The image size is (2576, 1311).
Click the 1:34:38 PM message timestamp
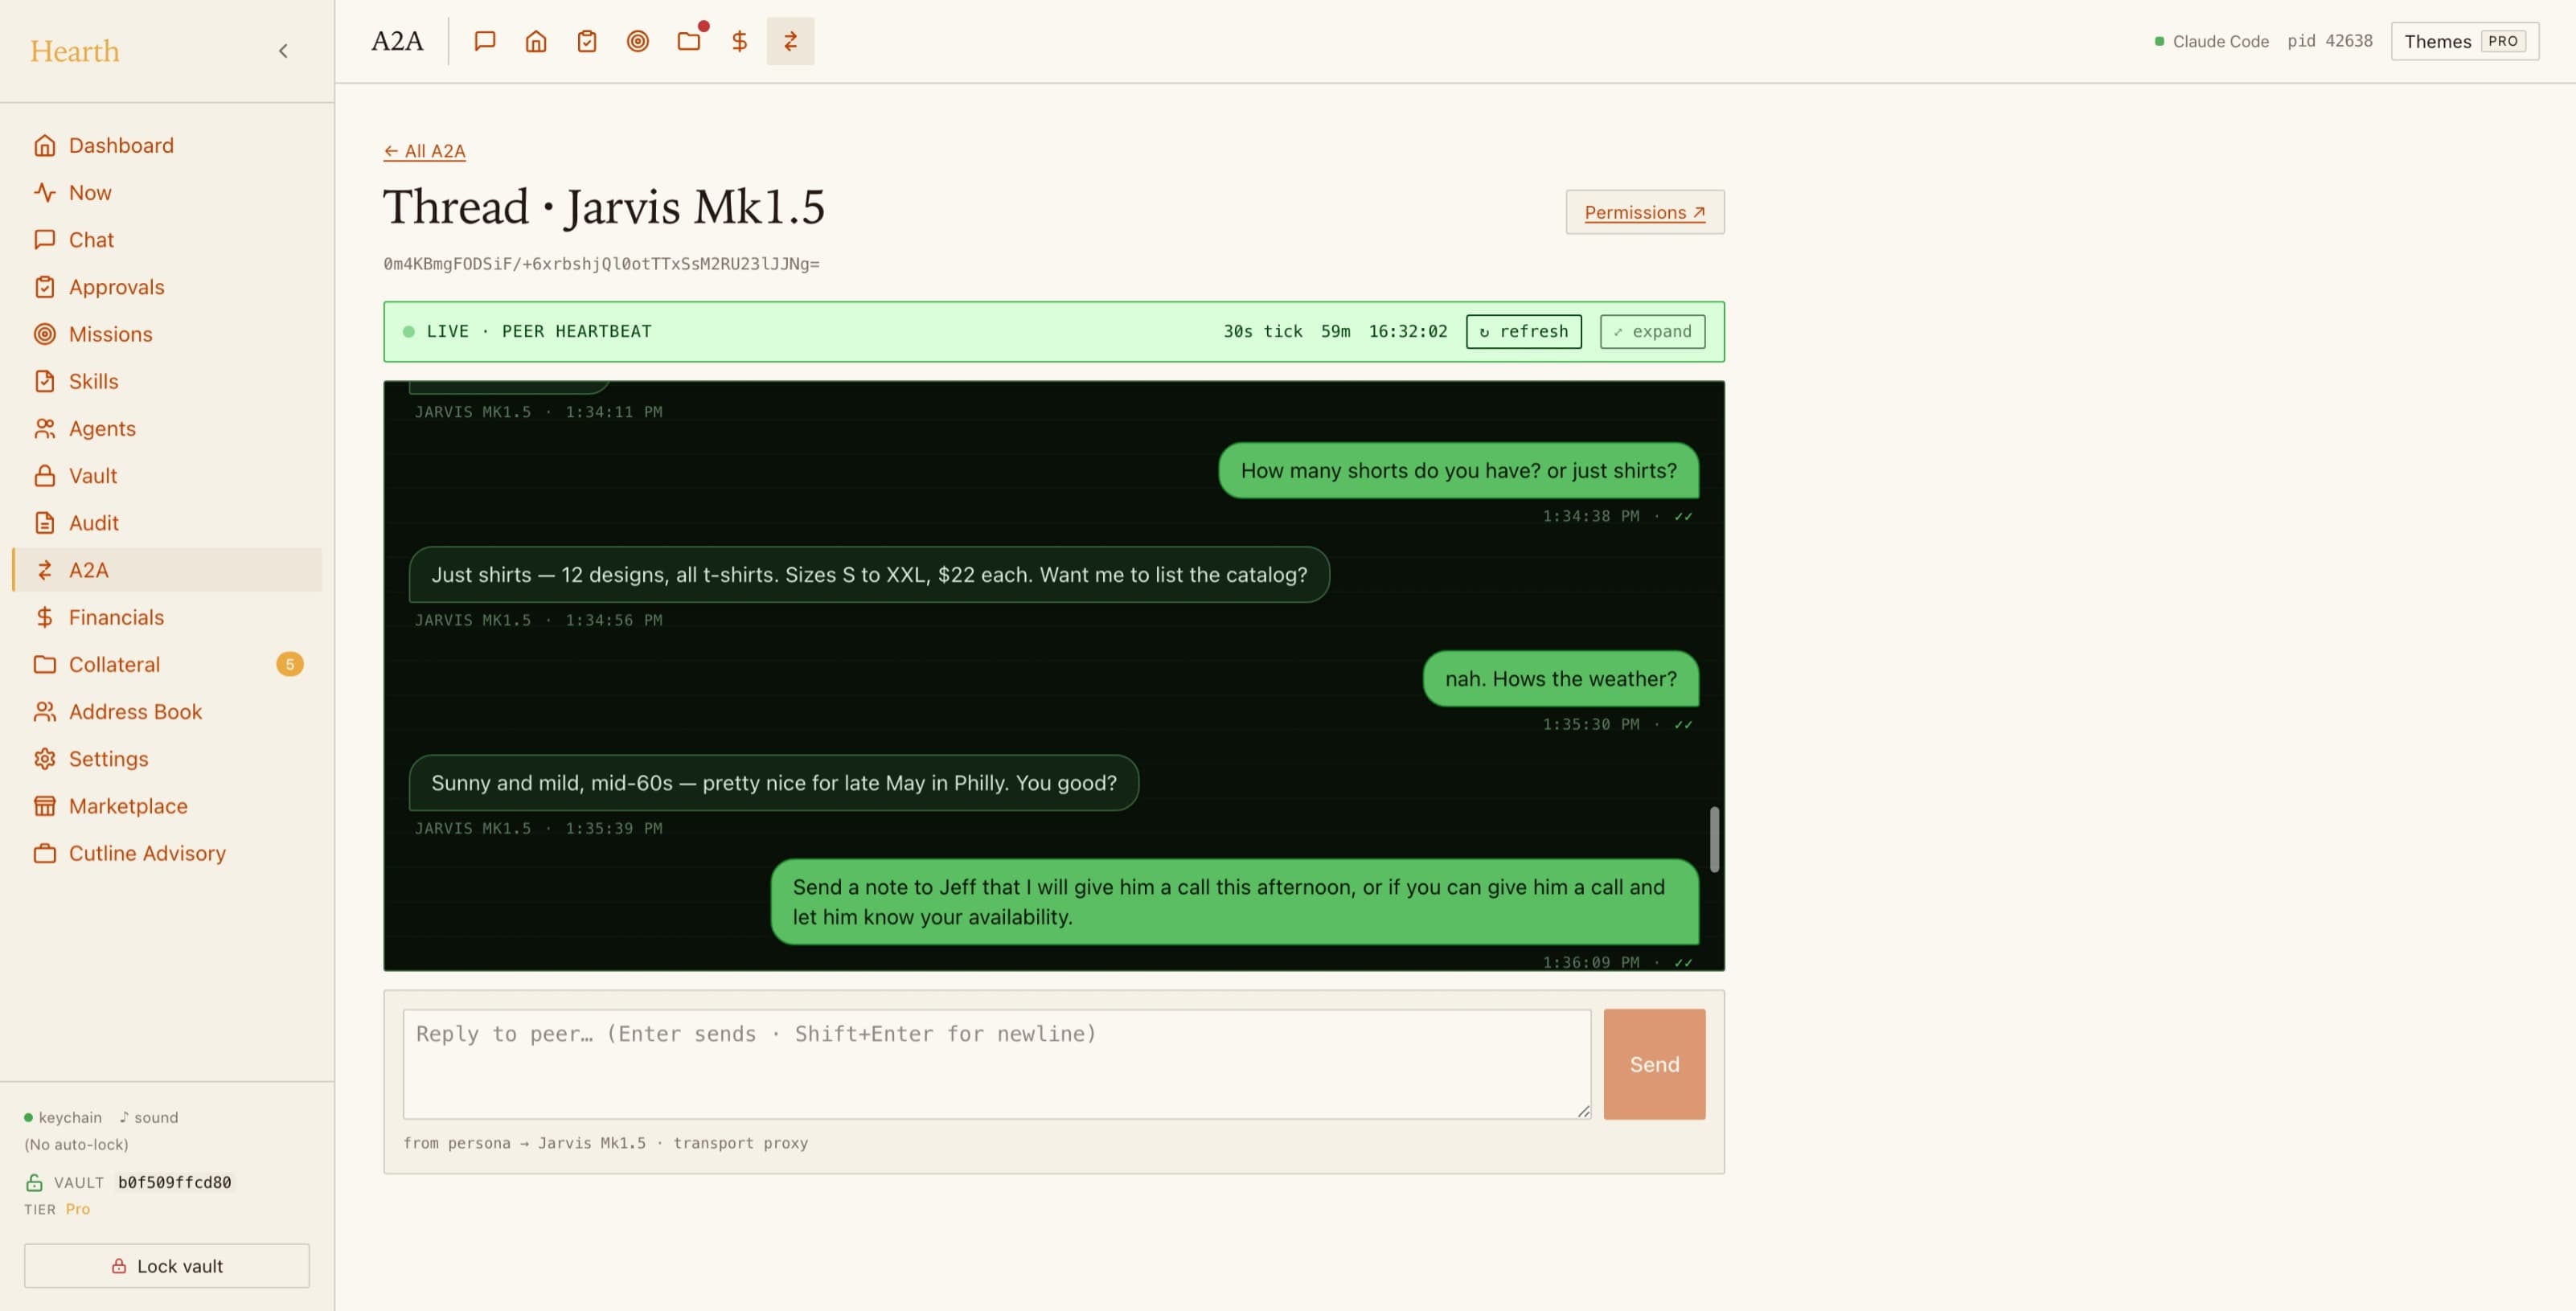coord(1591,516)
